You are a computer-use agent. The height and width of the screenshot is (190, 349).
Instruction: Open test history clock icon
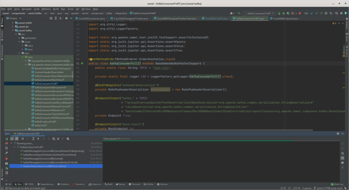point(54,139)
